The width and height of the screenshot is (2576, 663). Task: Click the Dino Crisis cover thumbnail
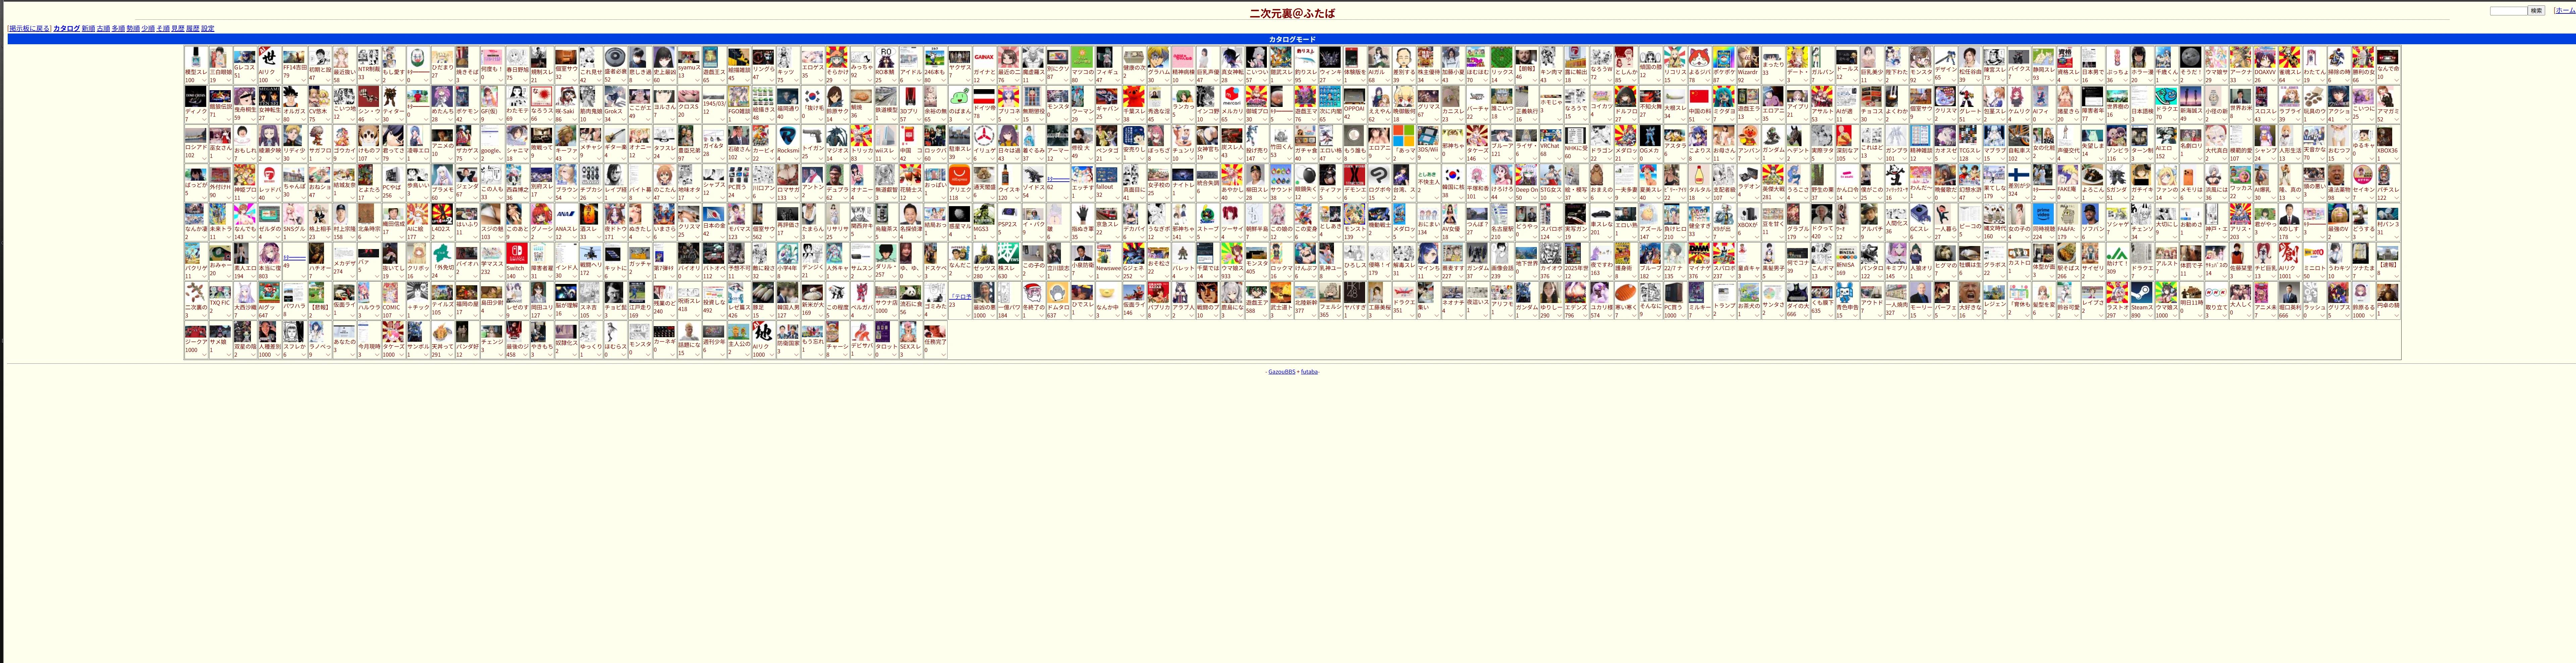click(x=196, y=96)
